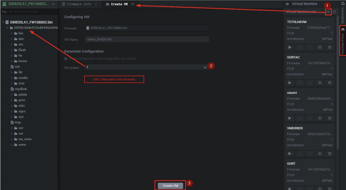Open the code console icon for VMDIR820
The image size is (346, 190).
(x=310, y=153)
